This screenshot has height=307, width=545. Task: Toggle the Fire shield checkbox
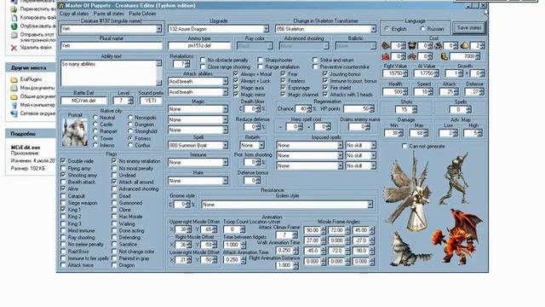coord(325,87)
